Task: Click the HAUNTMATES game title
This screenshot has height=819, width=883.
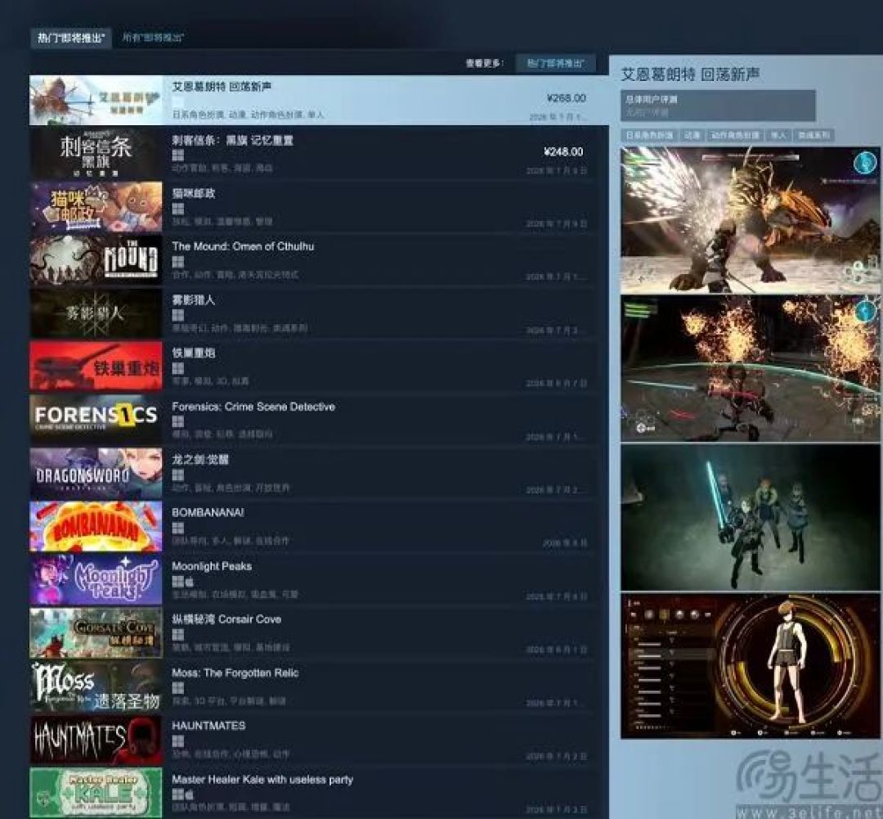Action: click(x=209, y=726)
